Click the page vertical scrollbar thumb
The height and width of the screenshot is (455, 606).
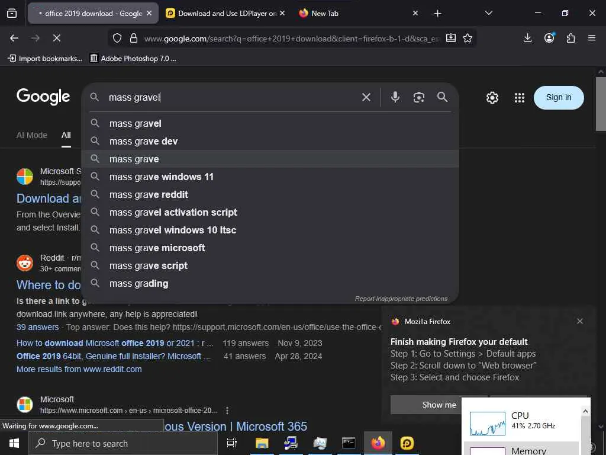click(601, 104)
